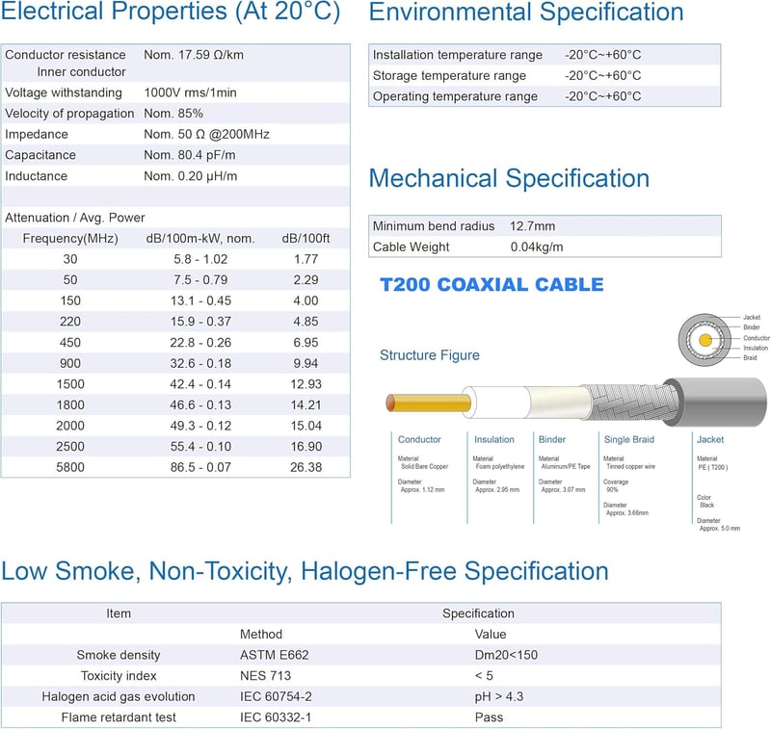Click the '1000V rms/1min' voltage value
The image size is (771, 729).
point(190,92)
